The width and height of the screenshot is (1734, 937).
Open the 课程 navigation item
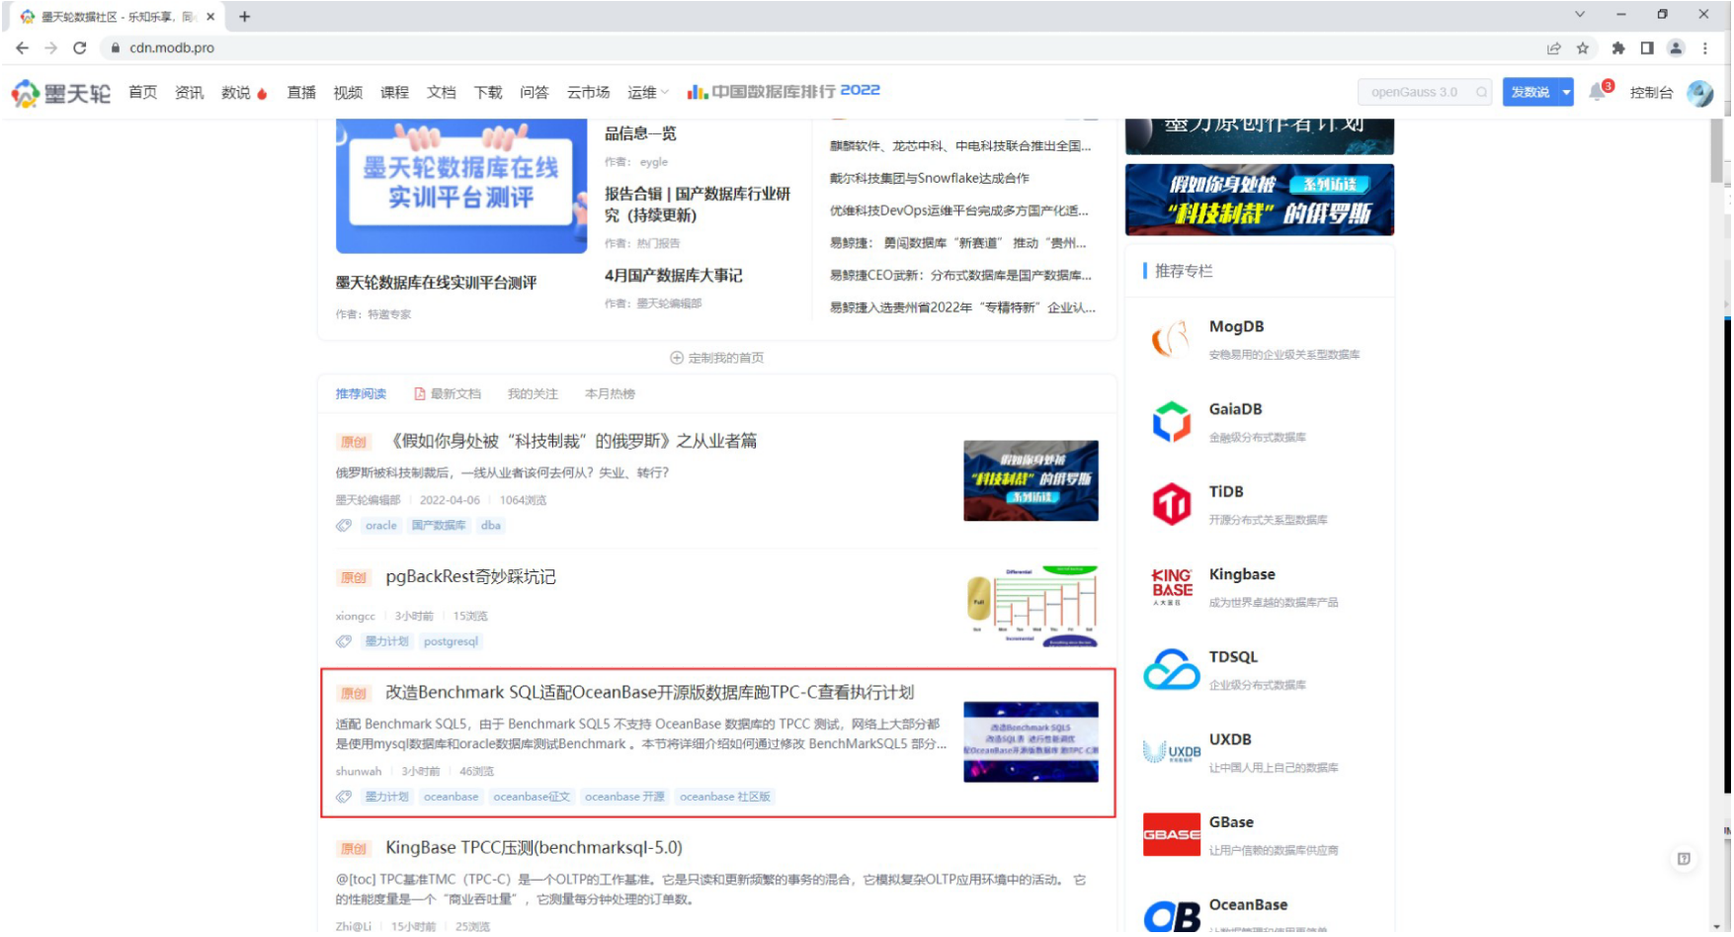click(x=394, y=92)
